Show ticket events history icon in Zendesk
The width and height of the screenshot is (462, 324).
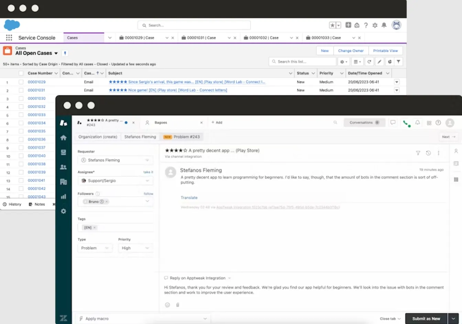tap(428, 153)
